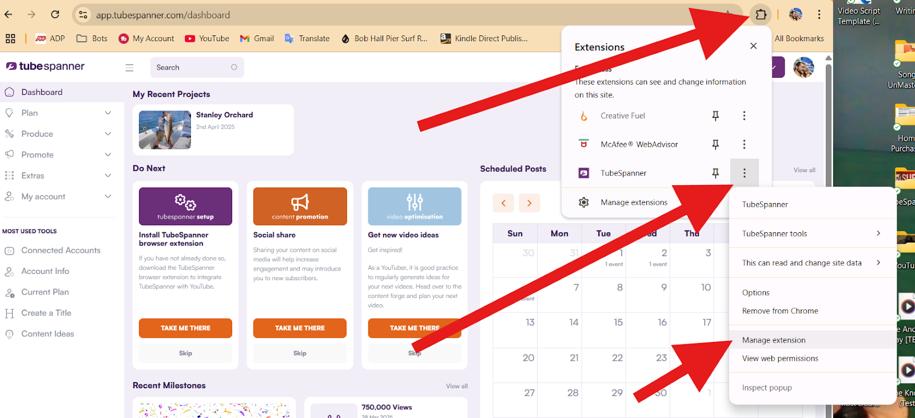
Task: Click the 1 event entry on April 2
Action: point(658,264)
